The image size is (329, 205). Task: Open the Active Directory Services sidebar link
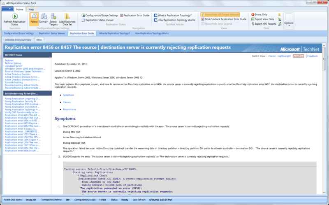18,74
